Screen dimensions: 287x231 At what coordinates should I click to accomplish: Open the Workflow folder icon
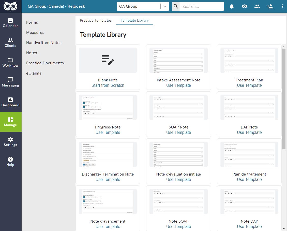point(10,60)
